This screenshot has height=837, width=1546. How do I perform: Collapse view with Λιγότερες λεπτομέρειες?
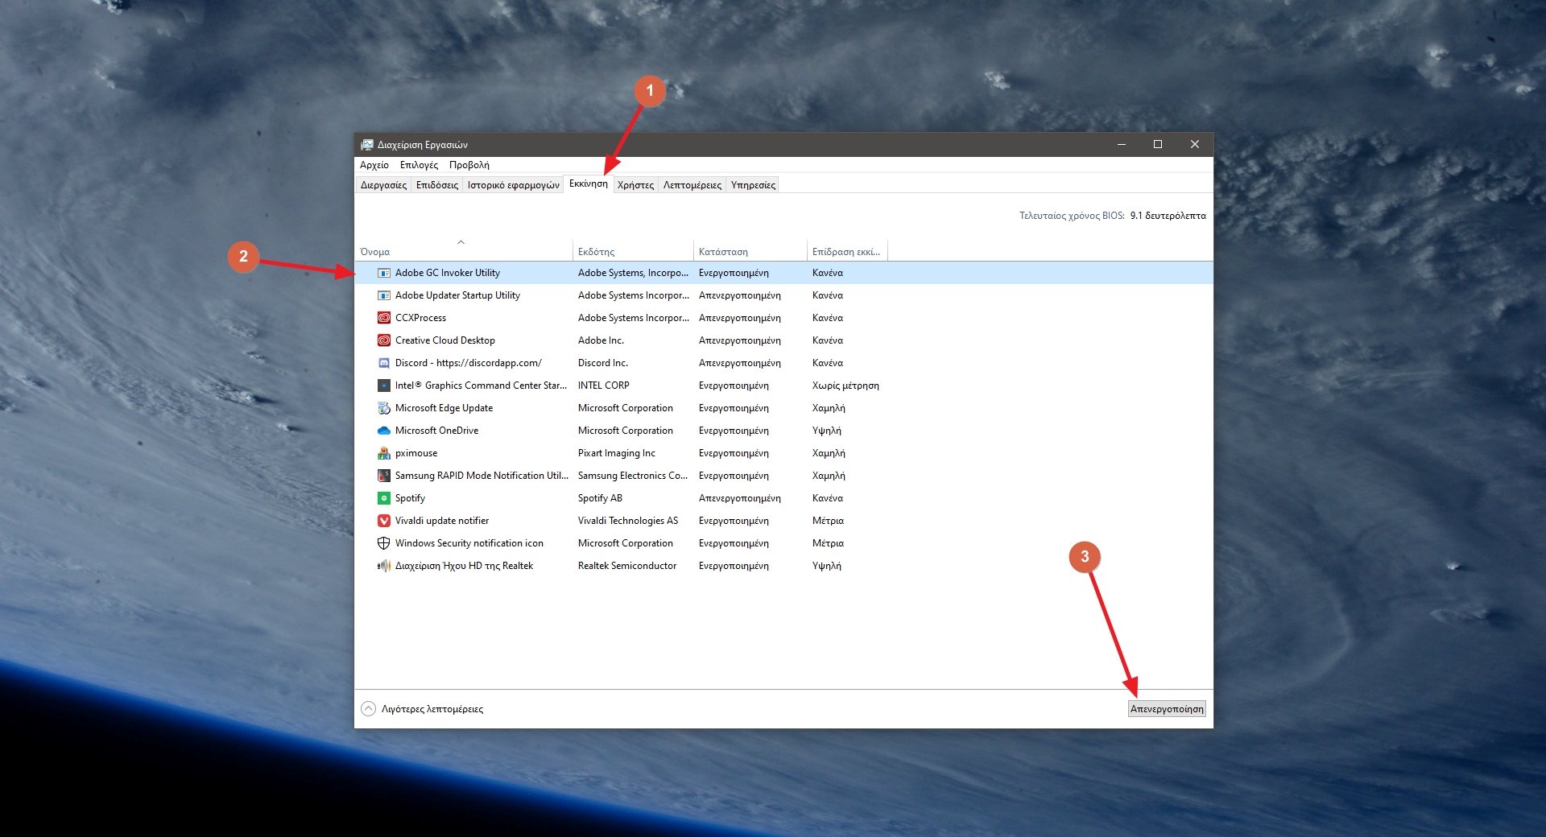point(423,709)
